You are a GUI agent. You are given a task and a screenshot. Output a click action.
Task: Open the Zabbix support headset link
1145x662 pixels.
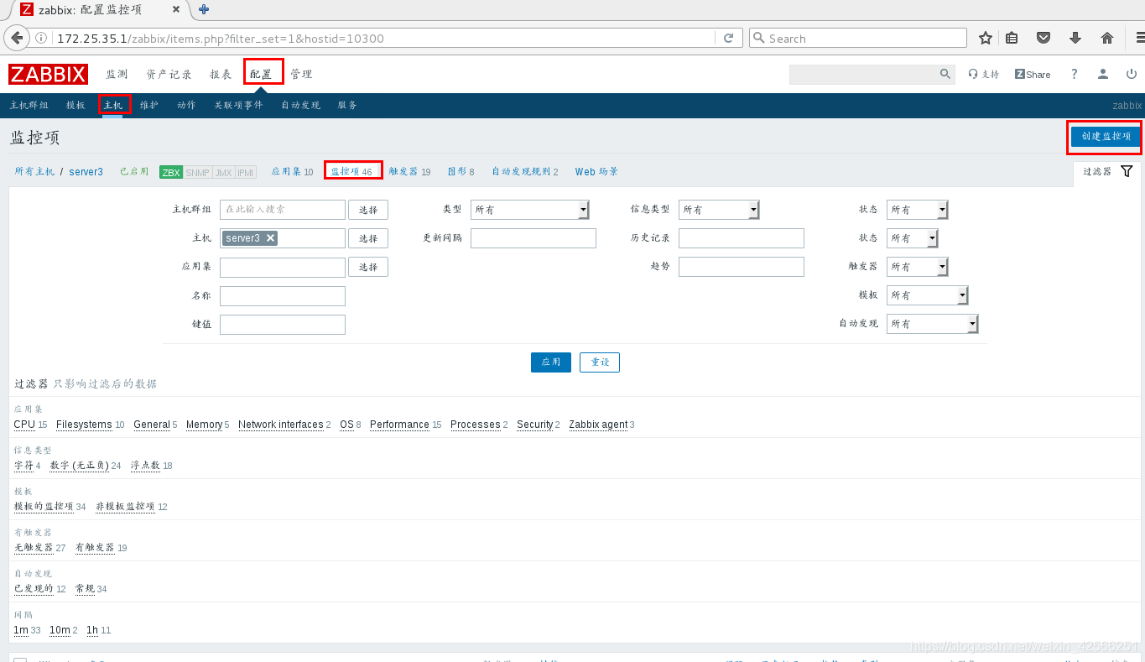tap(984, 74)
